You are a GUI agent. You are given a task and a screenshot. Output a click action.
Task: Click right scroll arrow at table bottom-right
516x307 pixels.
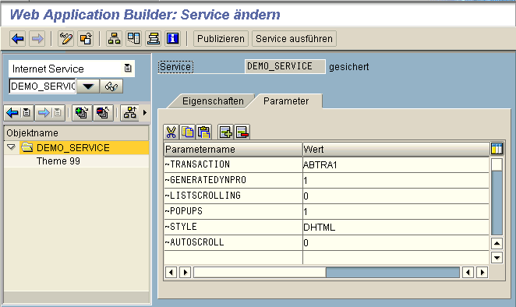coord(482,273)
